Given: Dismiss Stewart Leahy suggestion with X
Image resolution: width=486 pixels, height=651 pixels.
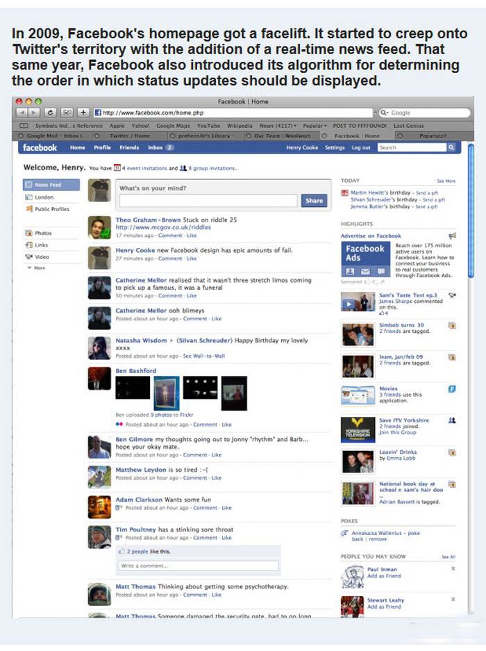Looking at the screenshot, I should point(453,599).
